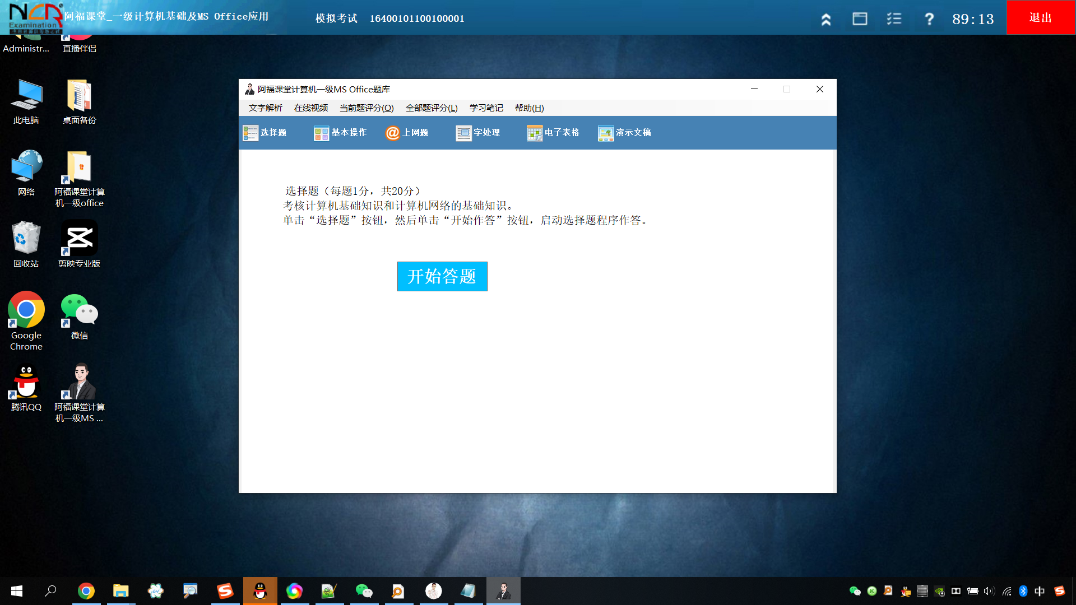Open the 字处理 word processing icon
The width and height of the screenshot is (1076, 605).
[x=478, y=133]
